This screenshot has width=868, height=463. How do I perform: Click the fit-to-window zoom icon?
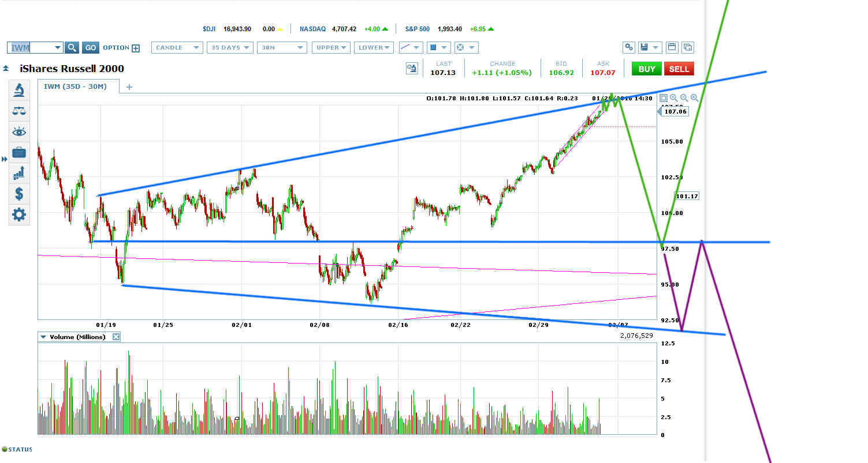click(663, 99)
